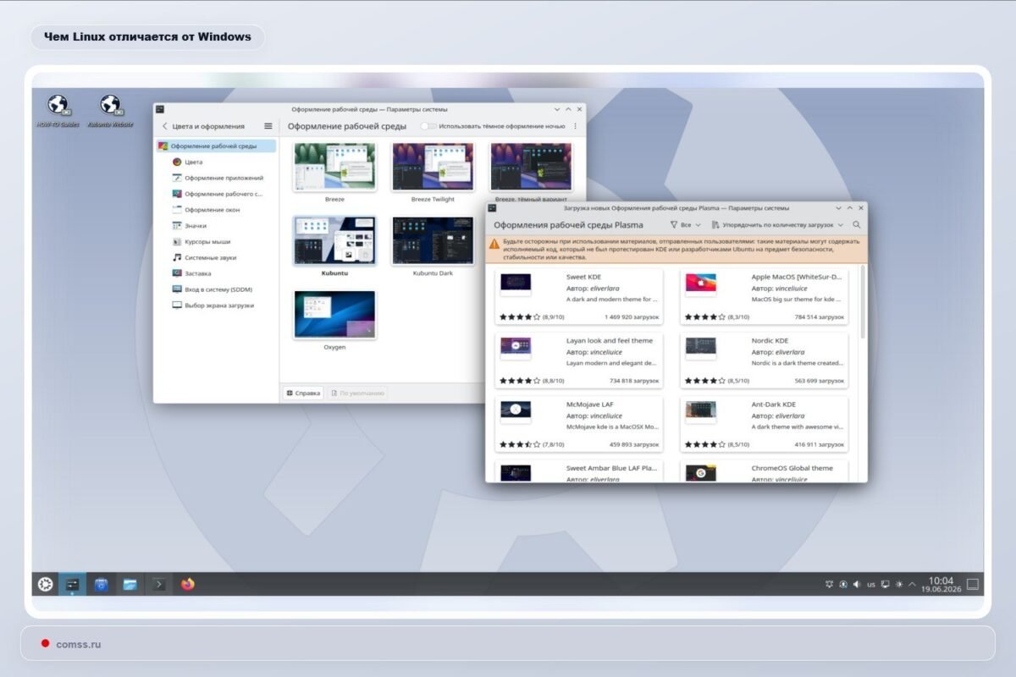Viewport: 1016px width, 677px height.
Task: Open Оформление приложений icon in sidebar
Action: 176,178
